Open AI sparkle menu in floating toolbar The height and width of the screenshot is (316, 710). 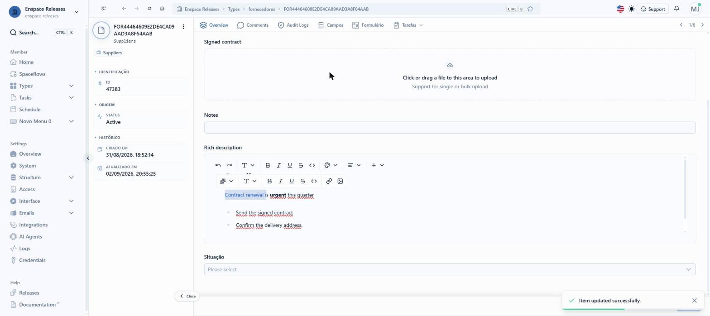coord(226,181)
